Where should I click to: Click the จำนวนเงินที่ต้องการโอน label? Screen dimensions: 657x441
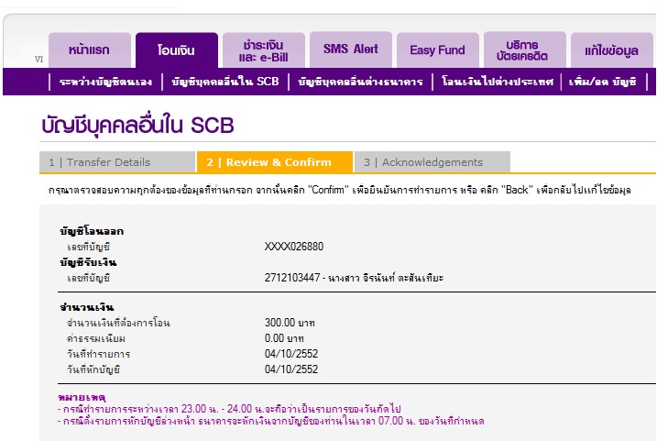[x=118, y=324]
